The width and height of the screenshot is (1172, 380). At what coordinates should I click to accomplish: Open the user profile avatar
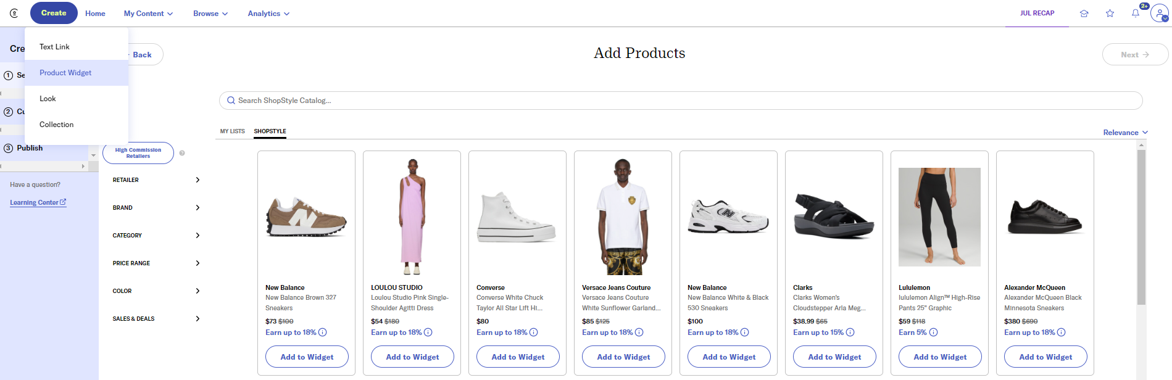point(1160,13)
